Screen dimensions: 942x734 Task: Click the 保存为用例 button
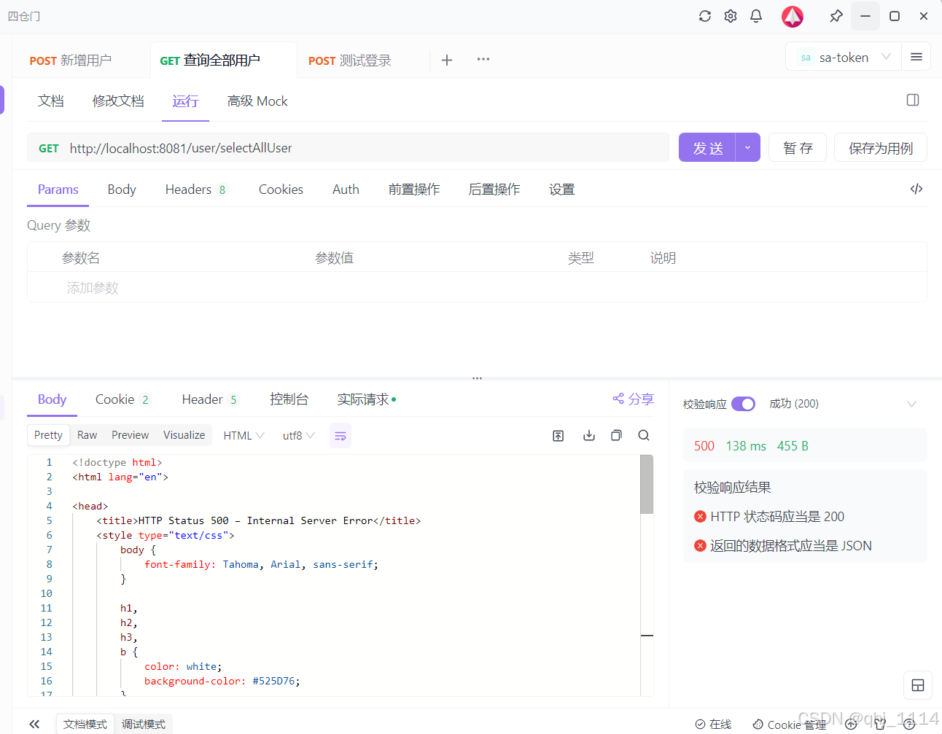pyautogui.click(x=880, y=147)
